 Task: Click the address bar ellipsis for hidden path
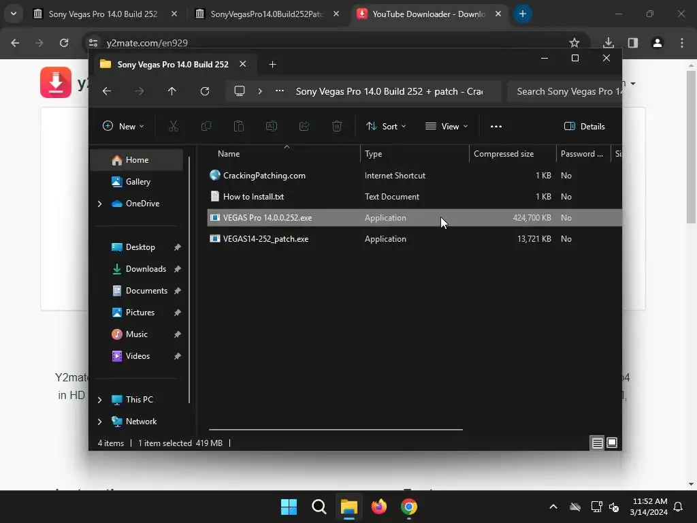click(x=280, y=91)
